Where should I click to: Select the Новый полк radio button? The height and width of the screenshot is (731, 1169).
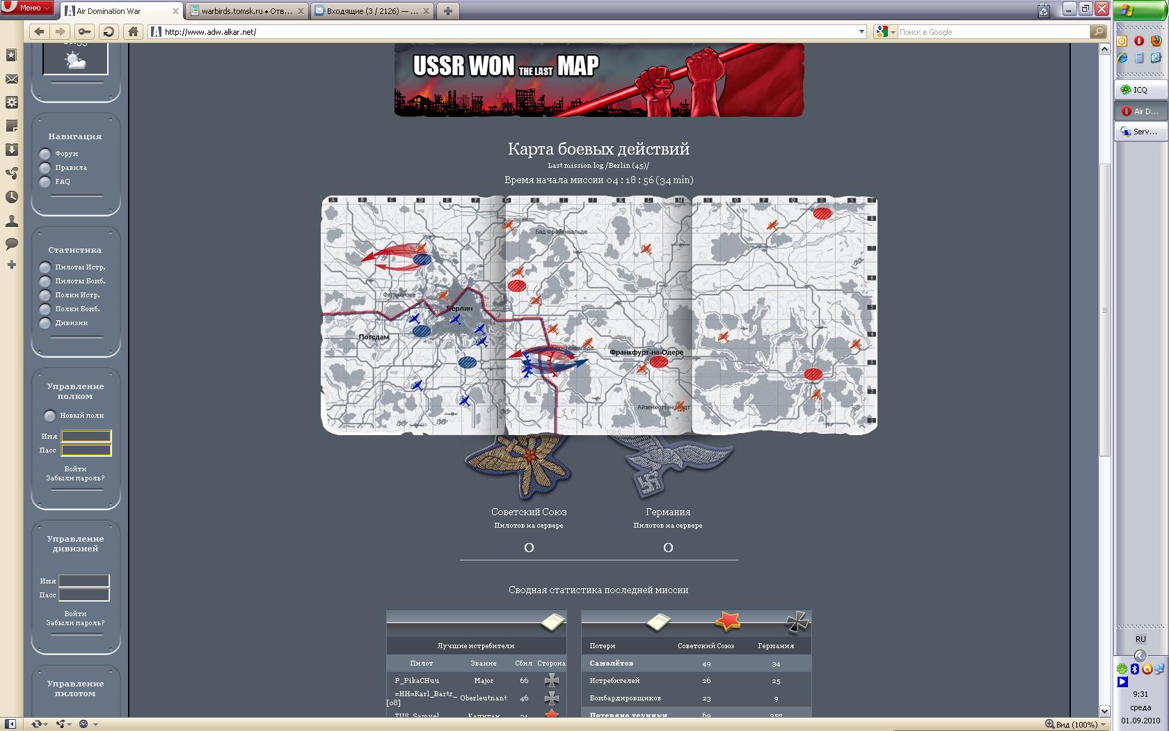point(49,416)
